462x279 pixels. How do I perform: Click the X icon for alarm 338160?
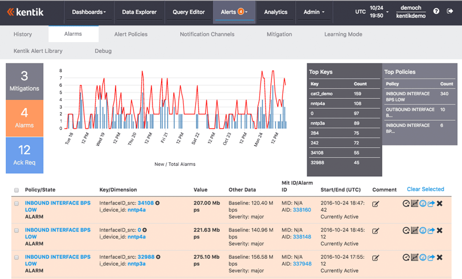click(x=439, y=204)
